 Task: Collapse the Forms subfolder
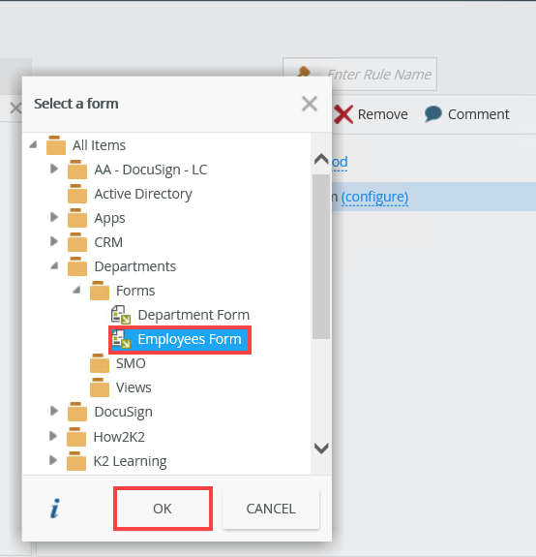click(x=76, y=290)
